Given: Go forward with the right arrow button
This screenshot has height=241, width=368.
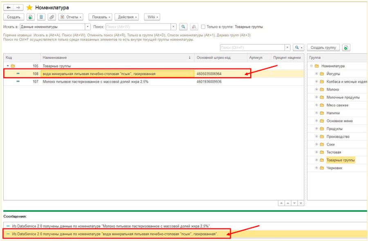Looking at the screenshot, I should pos(18,8).
